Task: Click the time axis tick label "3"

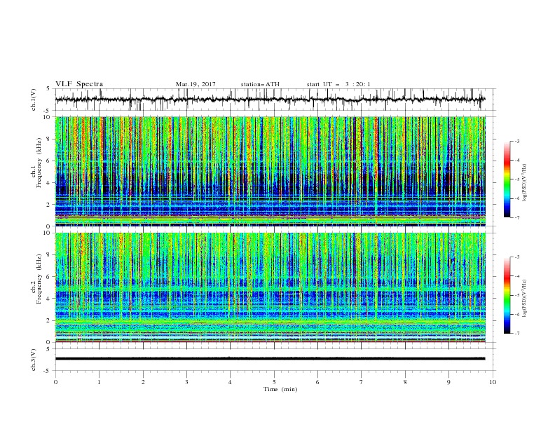Action: click(x=186, y=382)
